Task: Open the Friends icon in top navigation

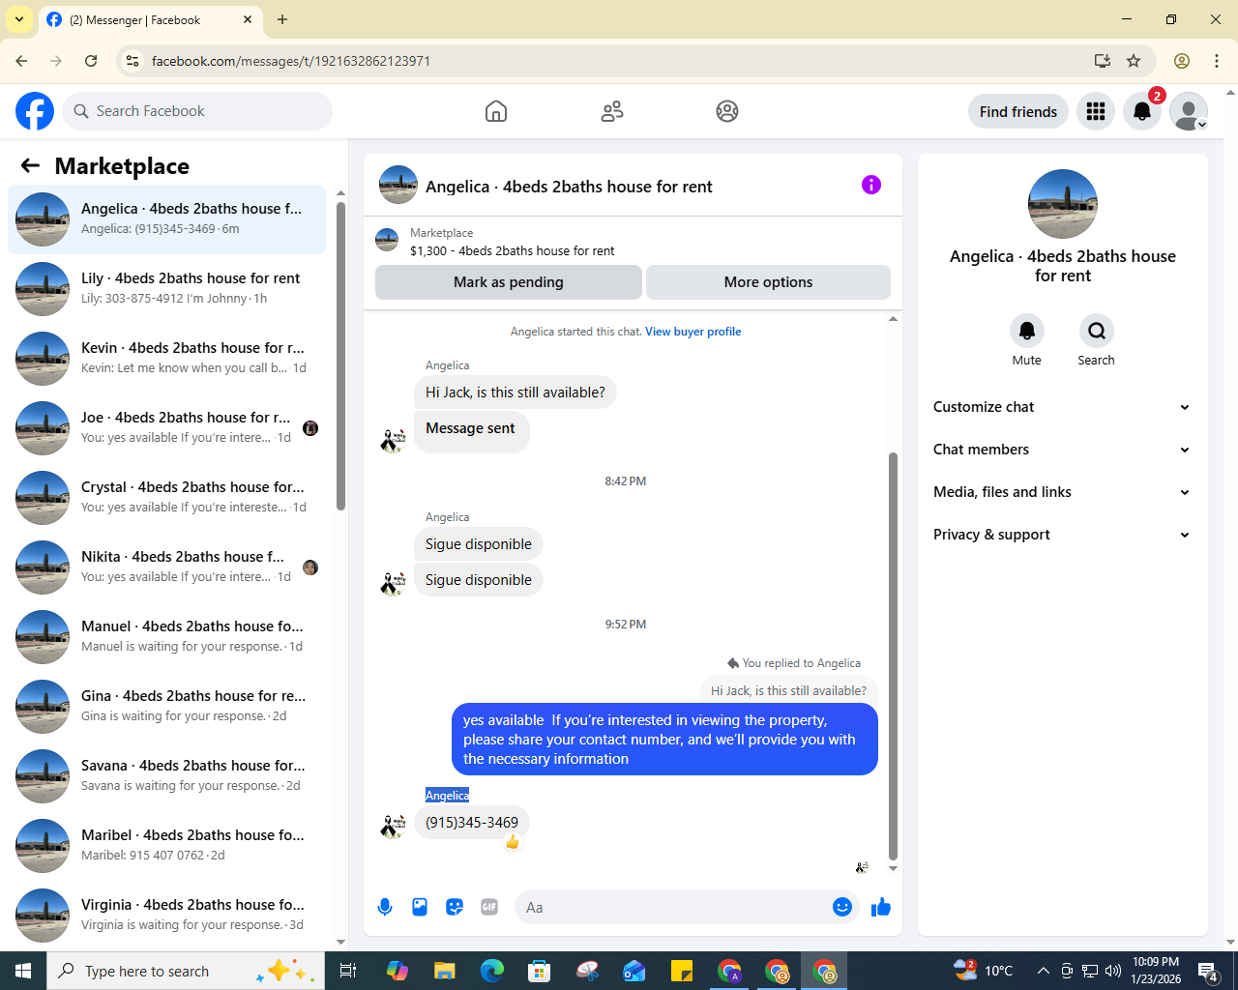Action: click(612, 111)
